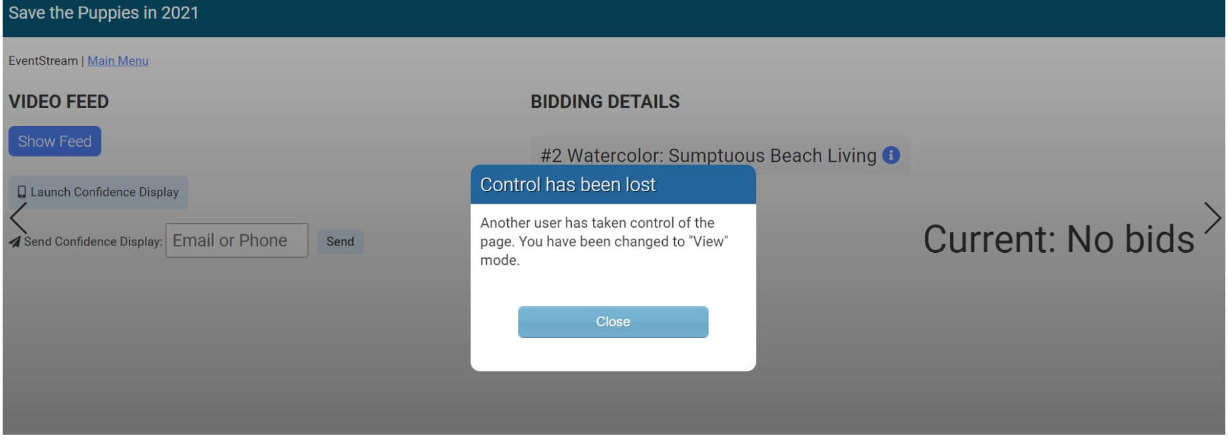Select the #2 Watercolor item title
Viewport: 1228px width, 440px height.
click(708, 155)
